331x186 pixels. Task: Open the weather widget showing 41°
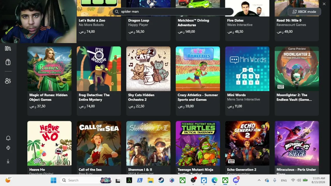8,180
